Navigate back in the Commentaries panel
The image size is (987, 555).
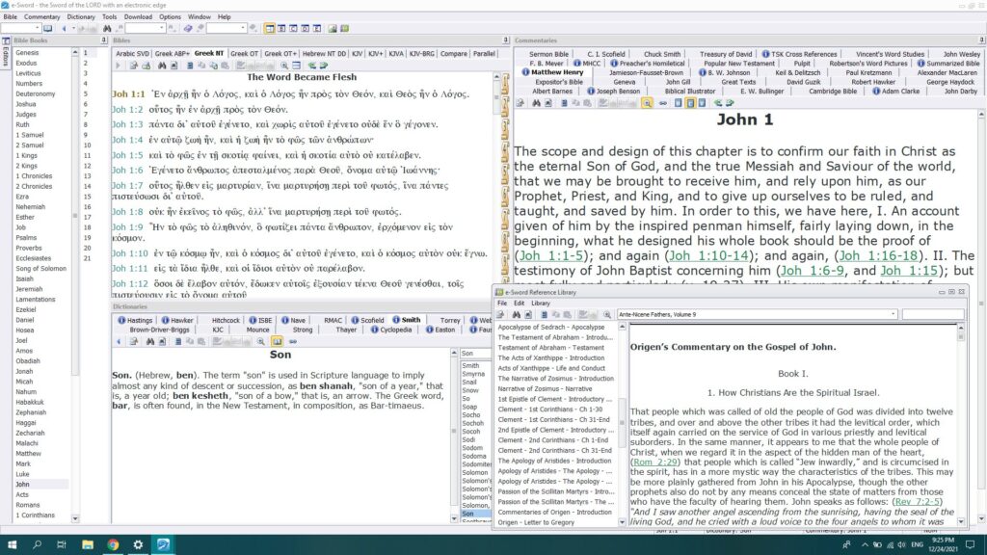coord(717,103)
